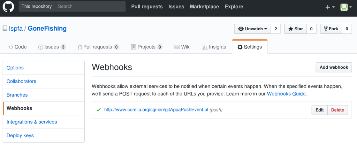The image size is (357, 145).
Task: Go to the Projects tab
Action: (147, 47)
